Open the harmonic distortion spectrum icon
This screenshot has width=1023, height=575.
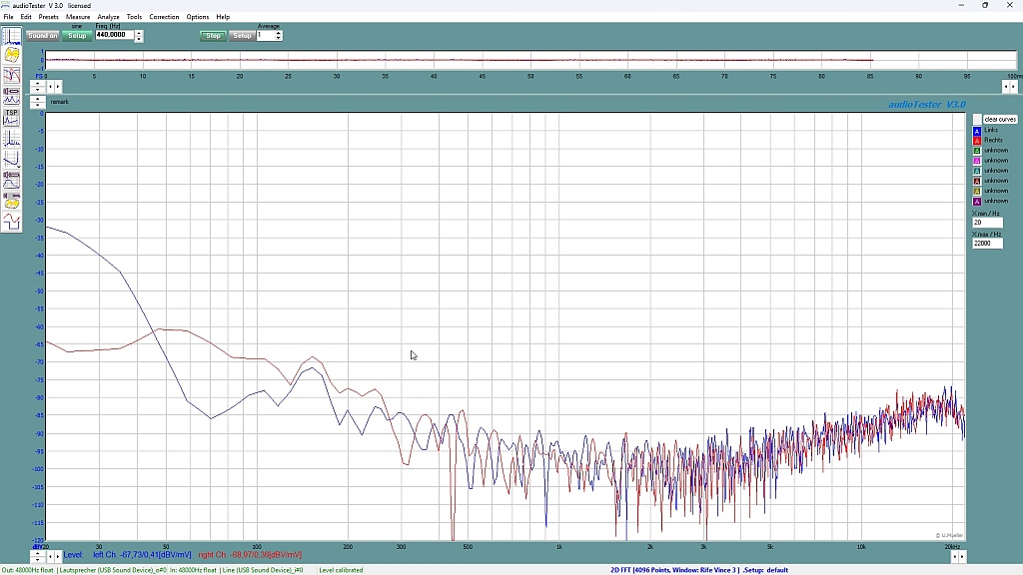pos(12,138)
